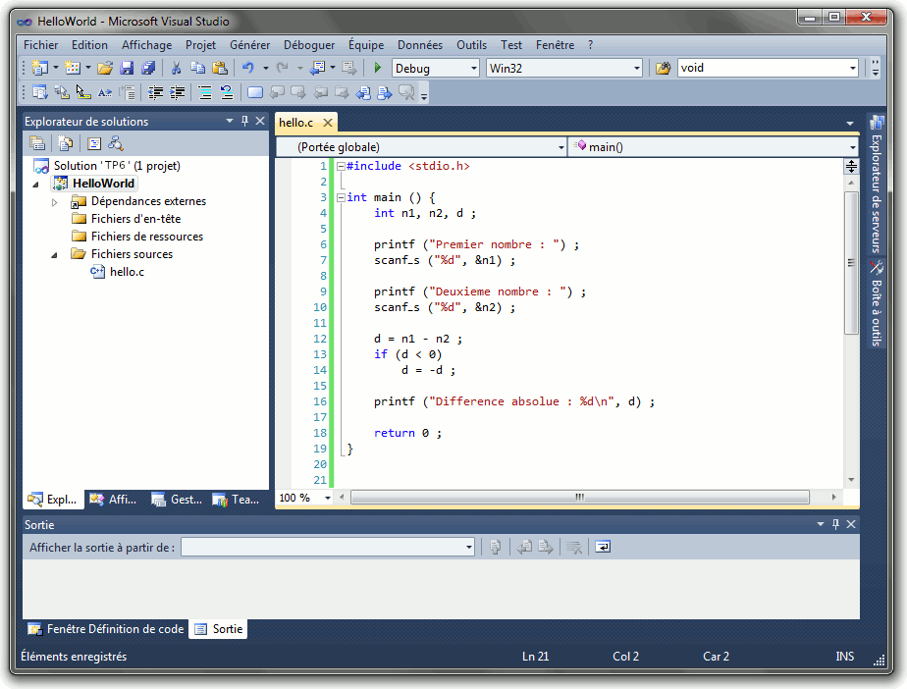The image size is (907, 689).
Task: Open the Déboguer menu
Action: coord(309,45)
